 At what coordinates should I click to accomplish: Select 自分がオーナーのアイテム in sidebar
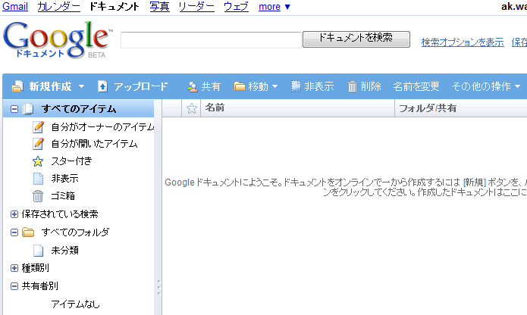coord(102,126)
